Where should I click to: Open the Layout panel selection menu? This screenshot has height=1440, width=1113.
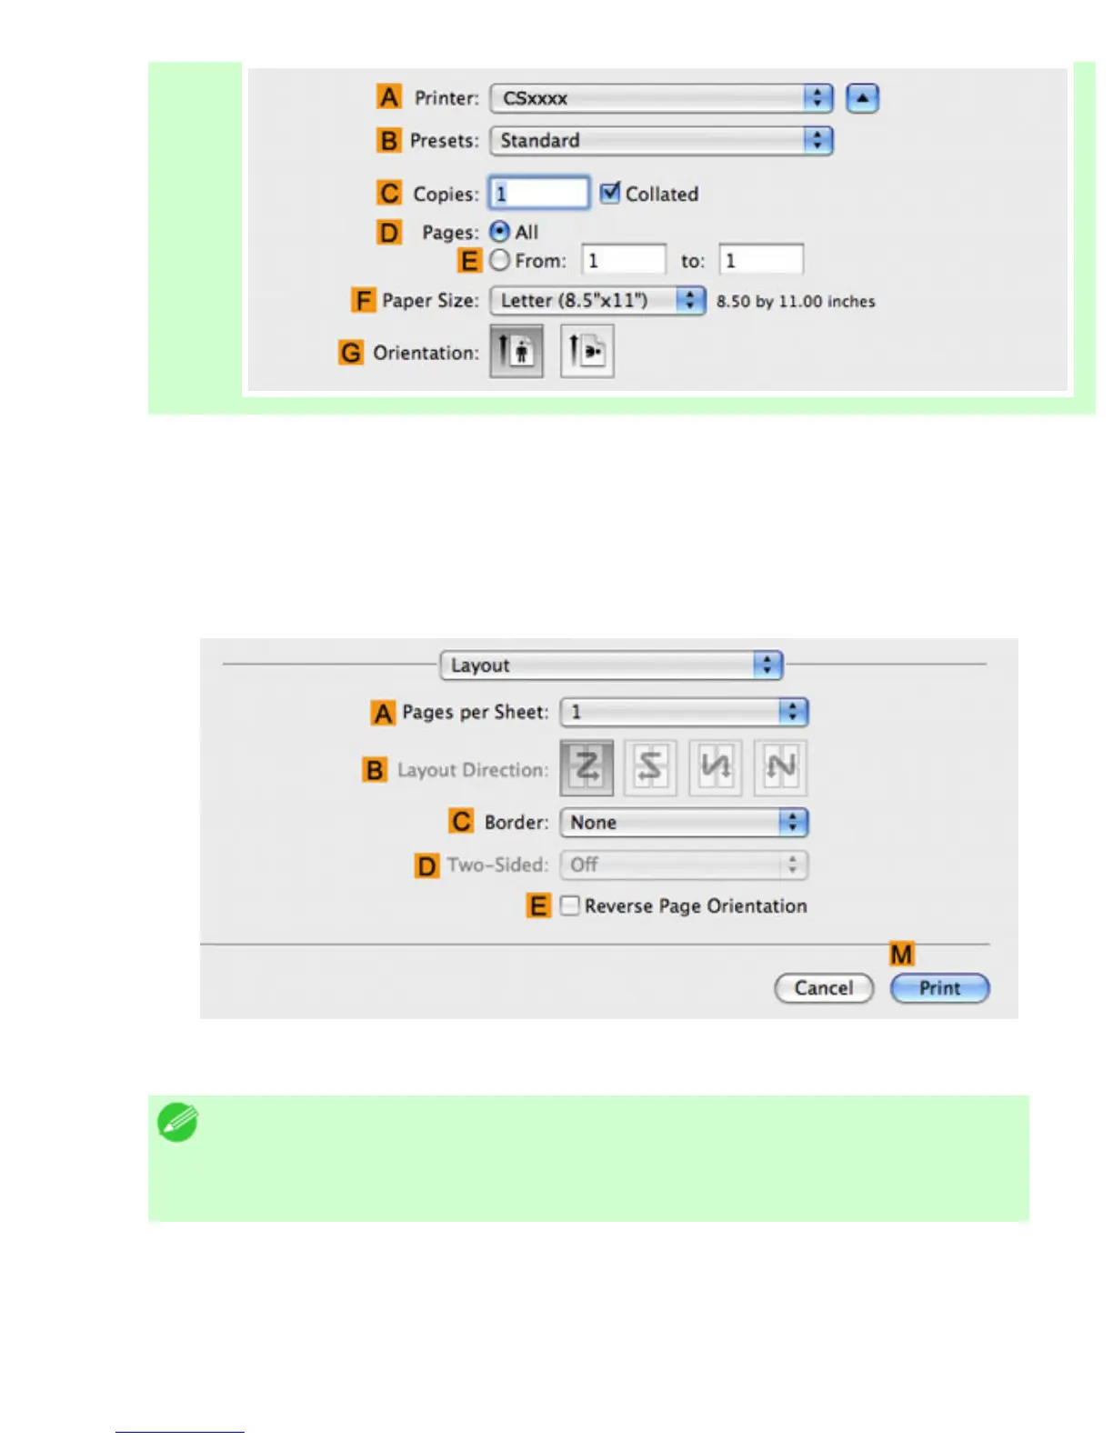[611, 665]
